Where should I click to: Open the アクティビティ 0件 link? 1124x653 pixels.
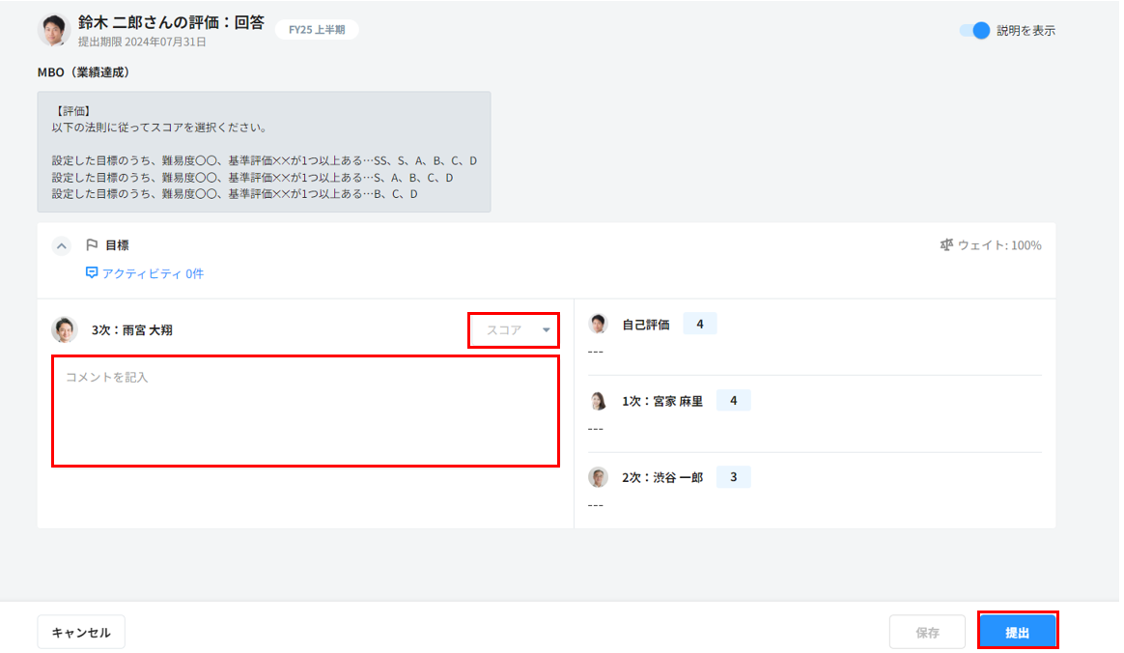pyautogui.click(x=153, y=273)
